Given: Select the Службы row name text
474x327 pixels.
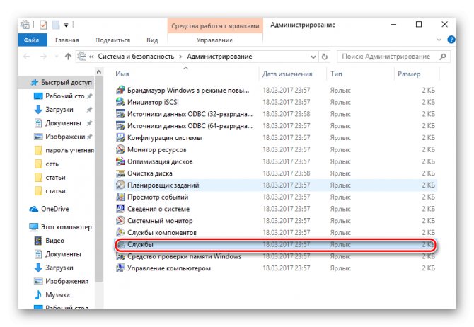Looking at the screenshot, I should (140, 244).
